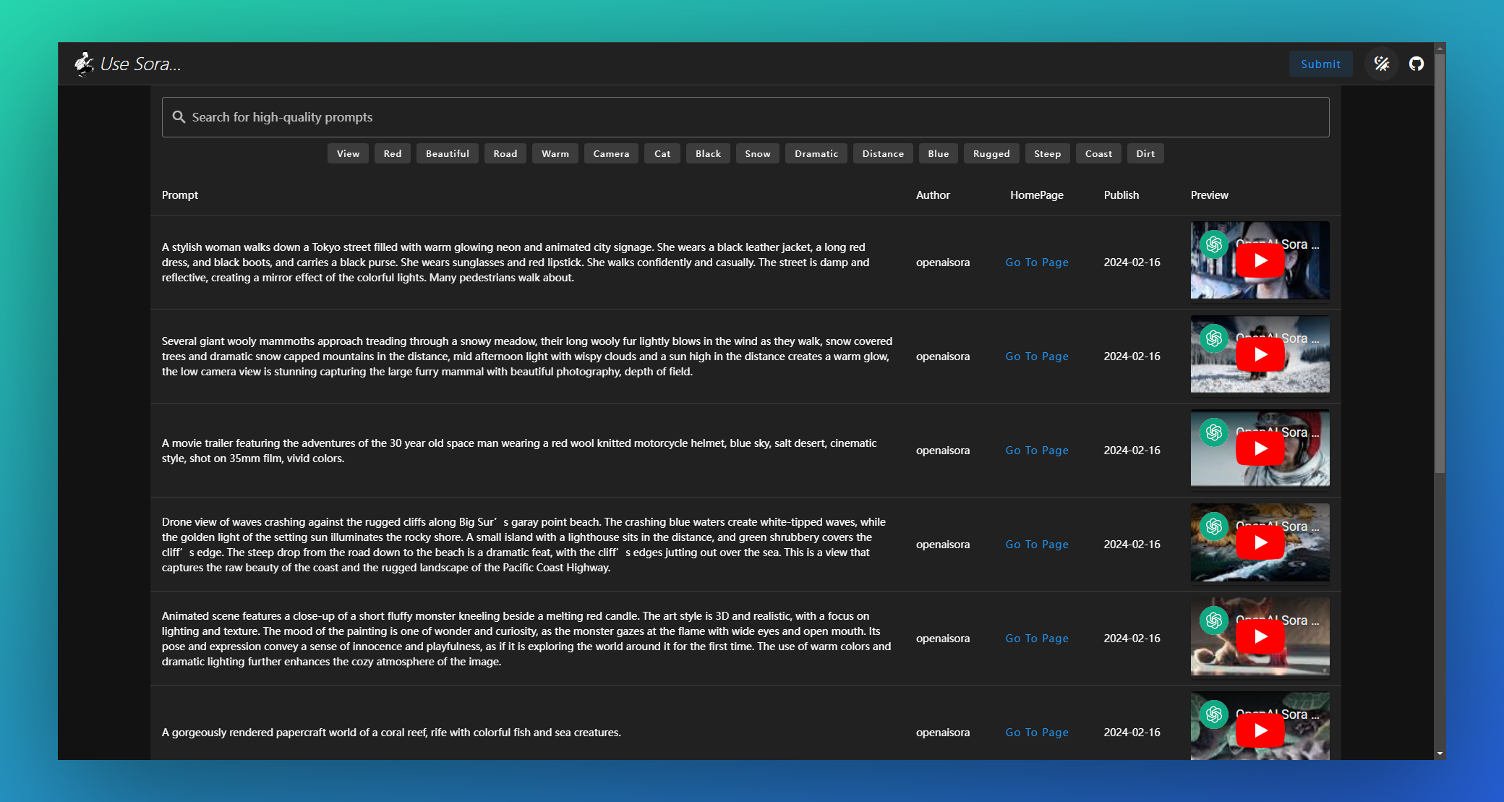Click the scrollbar down arrow

click(1440, 754)
